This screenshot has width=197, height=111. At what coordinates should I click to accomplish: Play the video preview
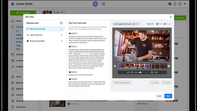coord(115,66)
